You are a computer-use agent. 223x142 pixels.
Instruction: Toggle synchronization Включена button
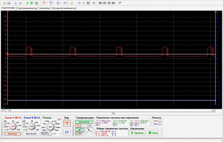(x=84, y=122)
